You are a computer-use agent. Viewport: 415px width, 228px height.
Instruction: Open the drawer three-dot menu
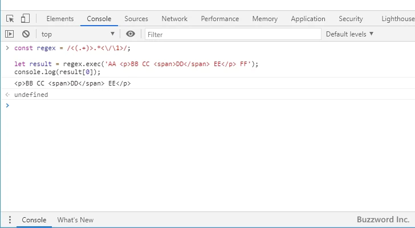pyautogui.click(x=9, y=220)
